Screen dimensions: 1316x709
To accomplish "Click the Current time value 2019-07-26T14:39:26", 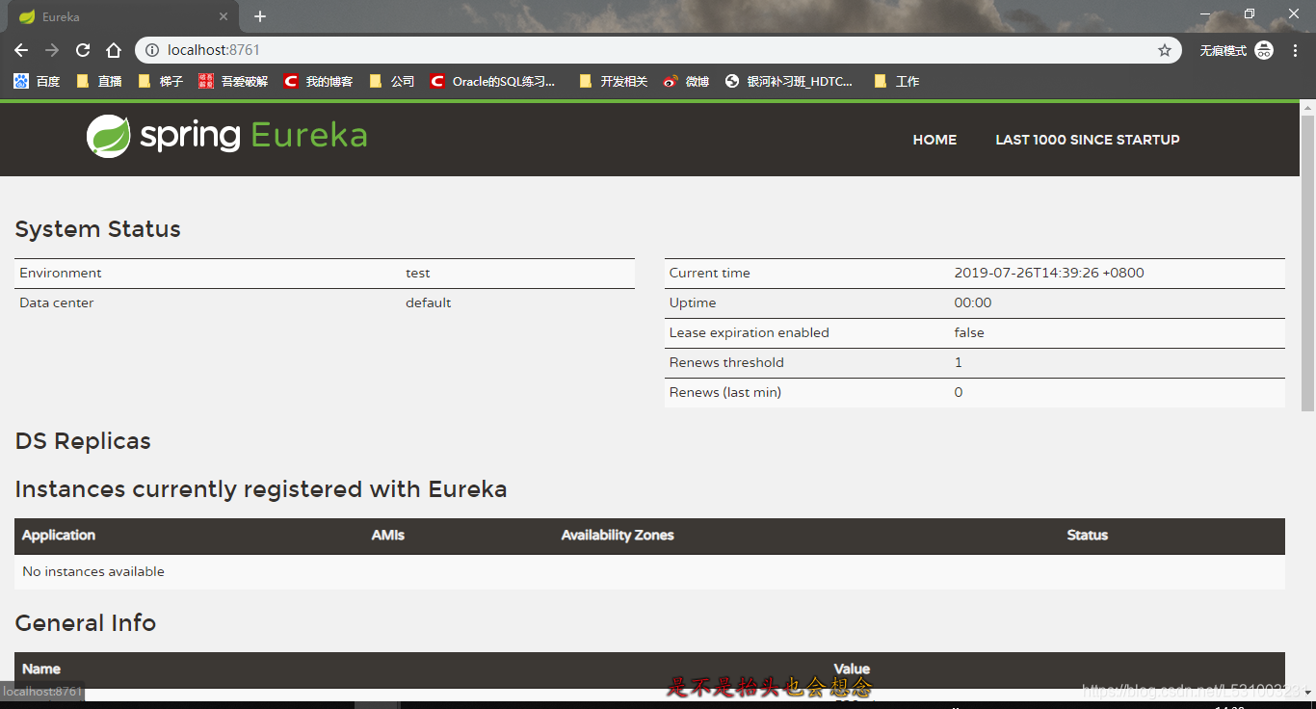I will tap(1049, 274).
